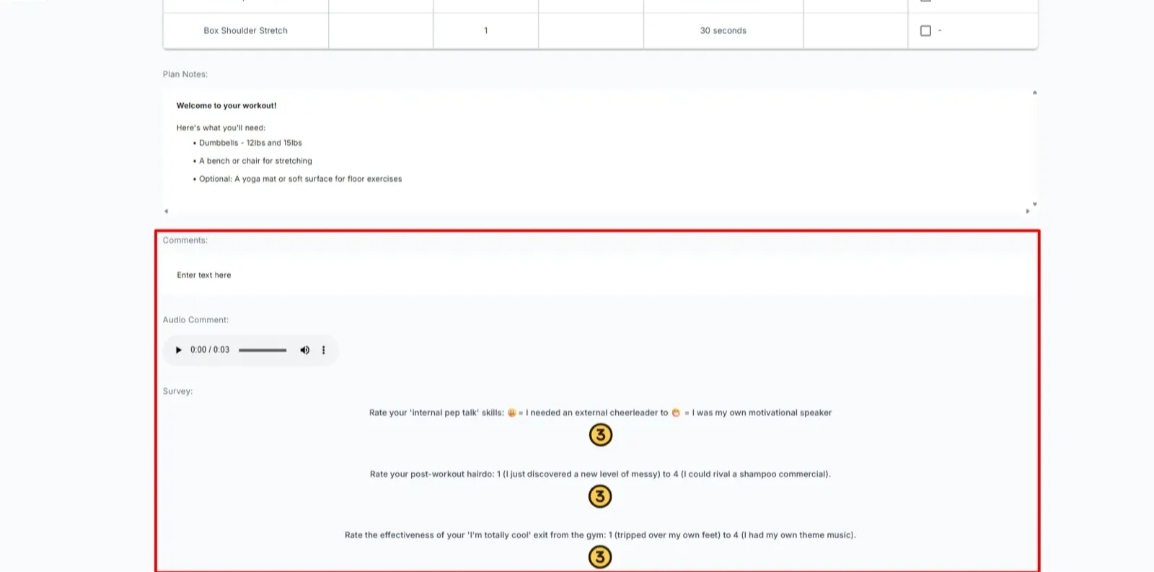This screenshot has height=572, width=1154.
Task: Click the audio time 0:00 / 0:03
Action: click(x=210, y=350)
